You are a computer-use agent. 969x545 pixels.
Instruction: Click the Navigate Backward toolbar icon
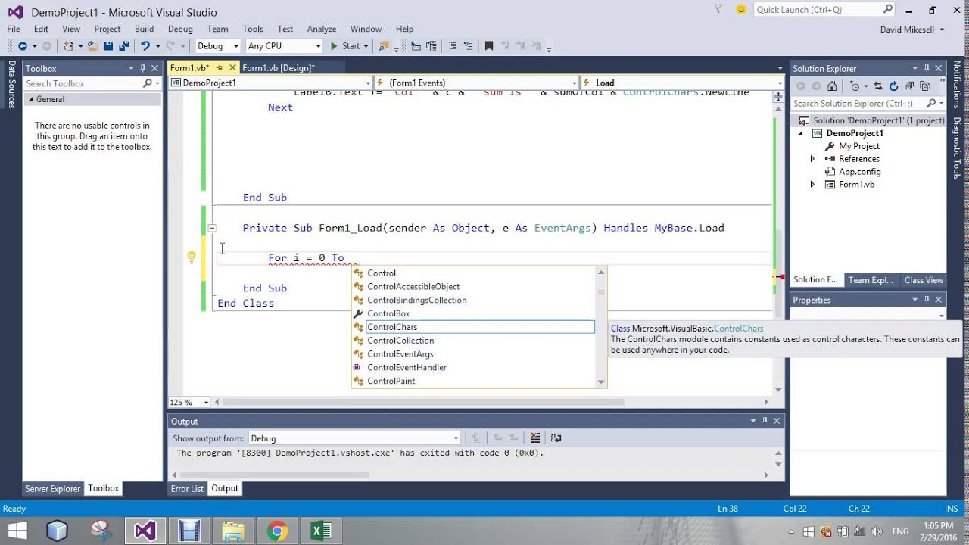tap(22, 46)
